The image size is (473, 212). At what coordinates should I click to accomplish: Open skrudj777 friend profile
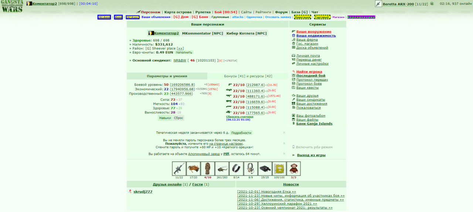tap(143, 192)
